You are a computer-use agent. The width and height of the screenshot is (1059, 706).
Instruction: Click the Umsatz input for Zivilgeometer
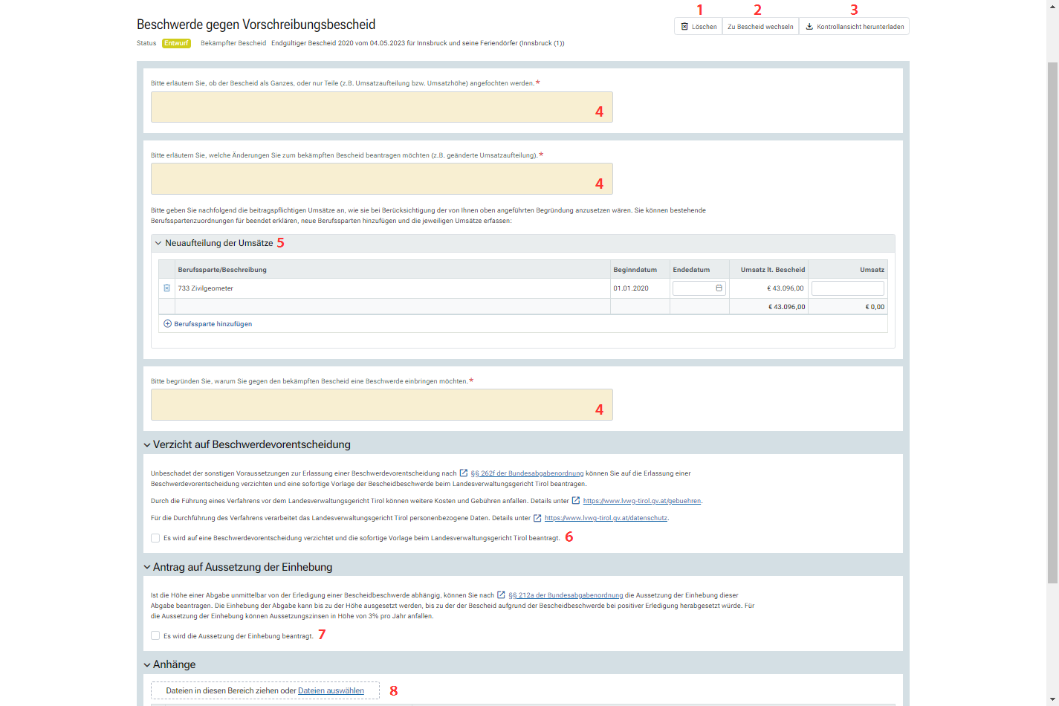pos(847,288)
